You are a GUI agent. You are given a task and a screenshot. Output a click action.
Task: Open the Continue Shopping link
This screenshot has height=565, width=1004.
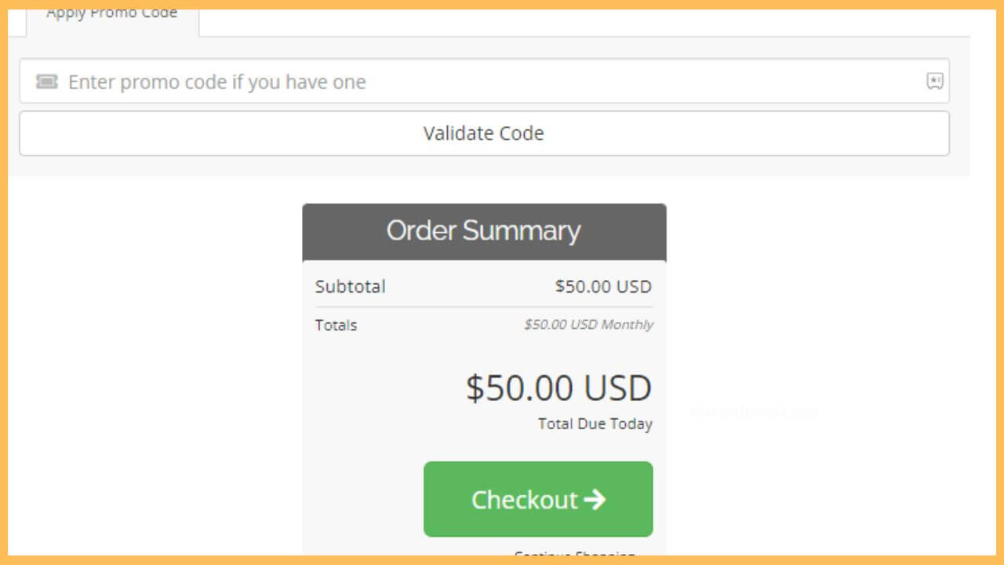click(573, 556)
